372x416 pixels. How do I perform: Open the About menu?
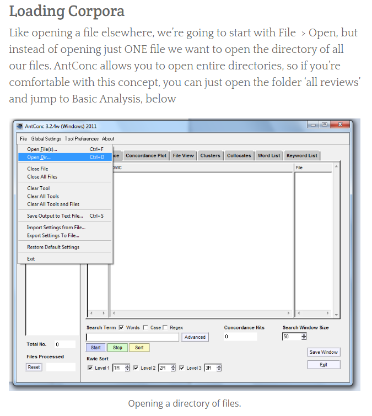107,139
